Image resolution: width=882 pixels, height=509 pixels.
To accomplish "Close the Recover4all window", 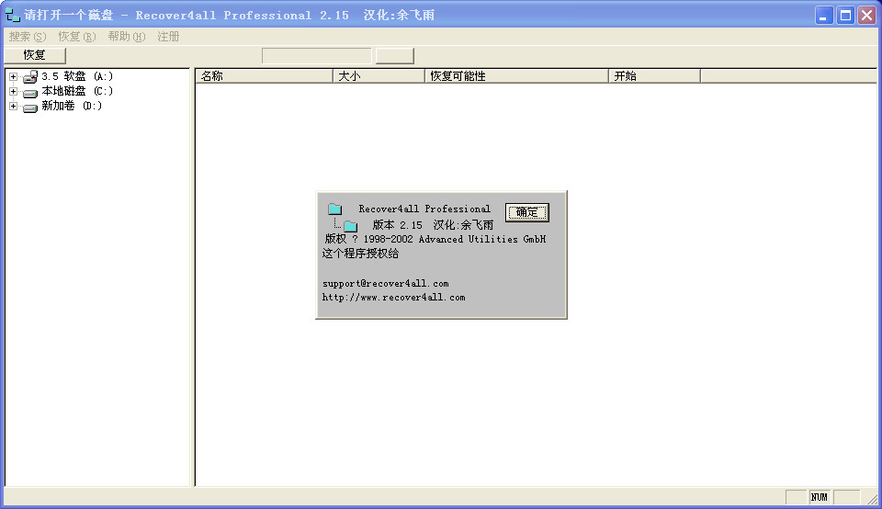I will point(866,16).
